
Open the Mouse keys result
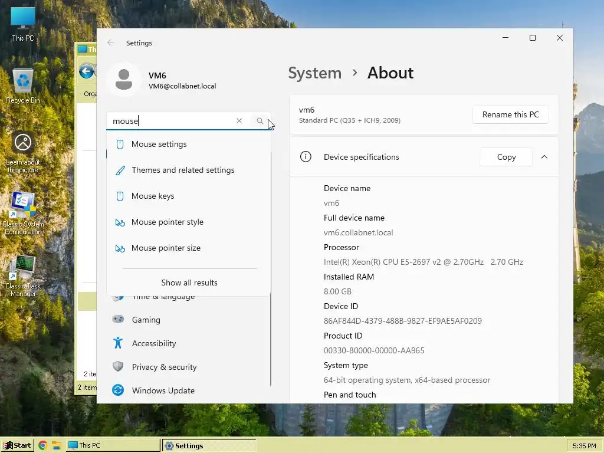[188, 196]
